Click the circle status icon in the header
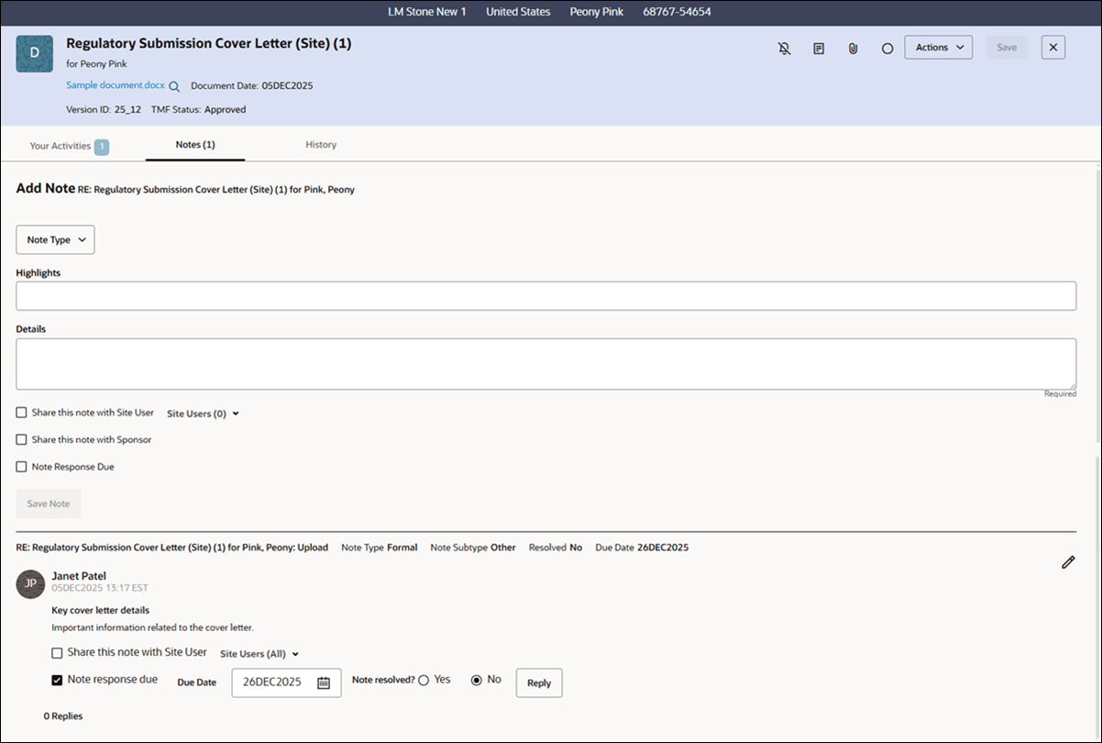This screenshot has width=1102, height=743. click(x=887, y=47)
